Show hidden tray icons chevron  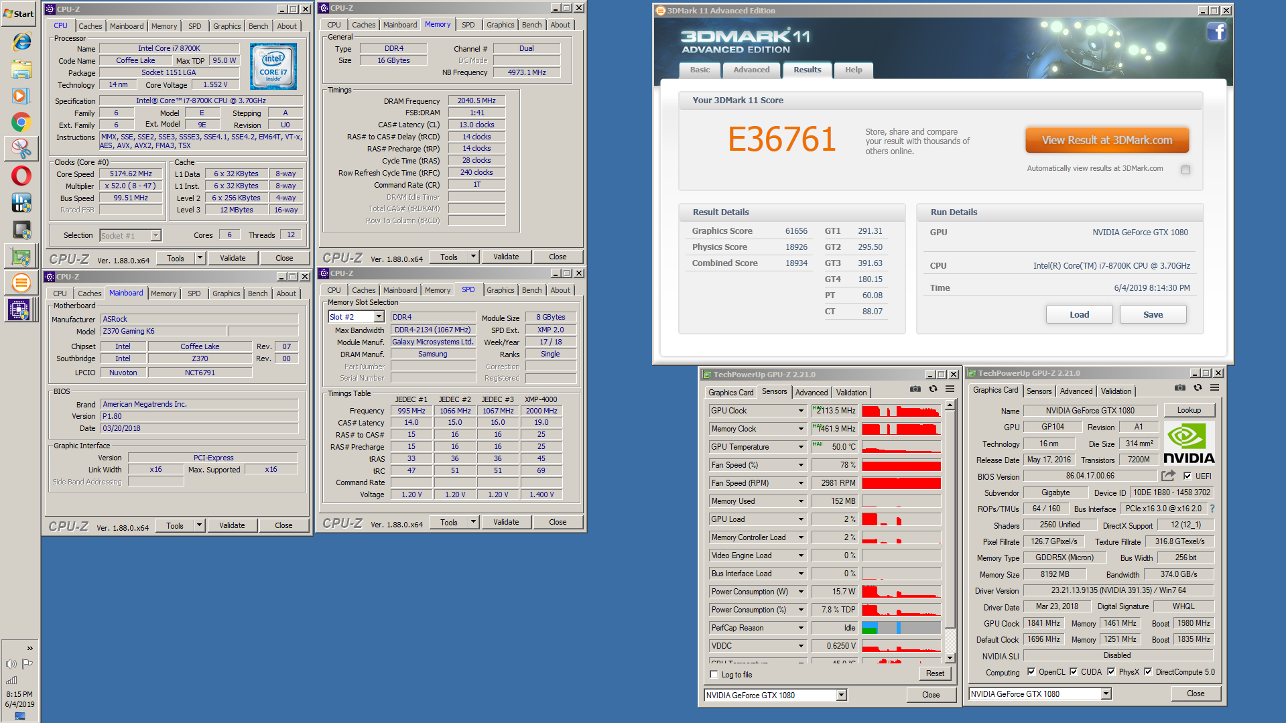point(29,648)
